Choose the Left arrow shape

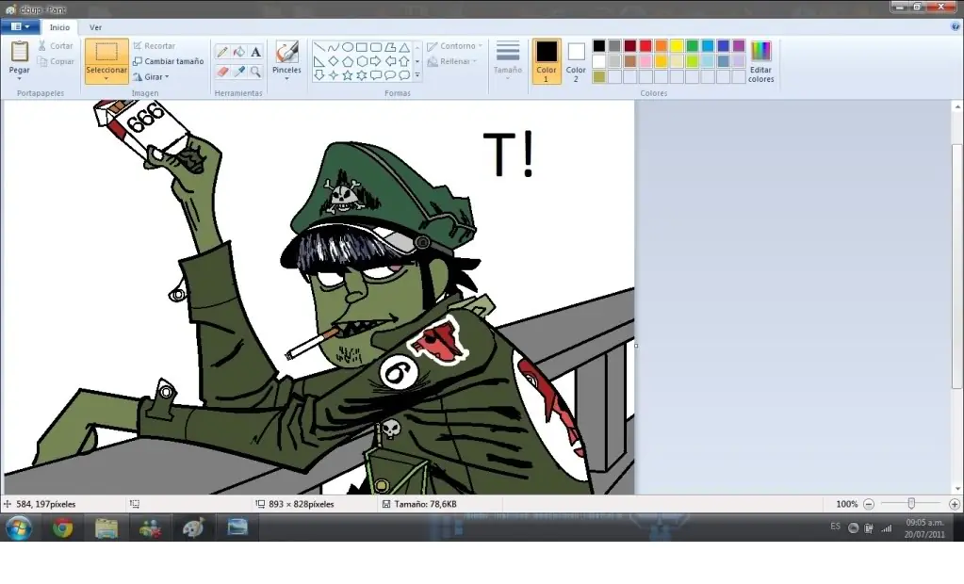[x=390, y=61]
